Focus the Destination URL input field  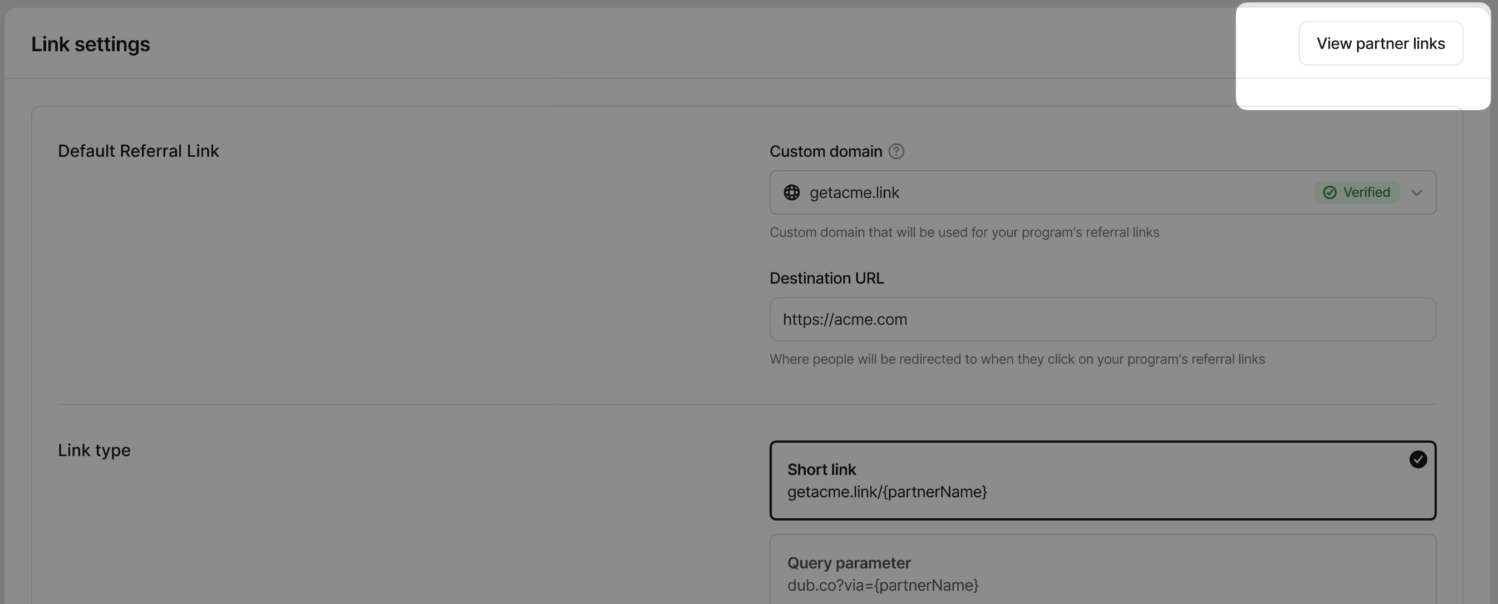coord(1102,319)
